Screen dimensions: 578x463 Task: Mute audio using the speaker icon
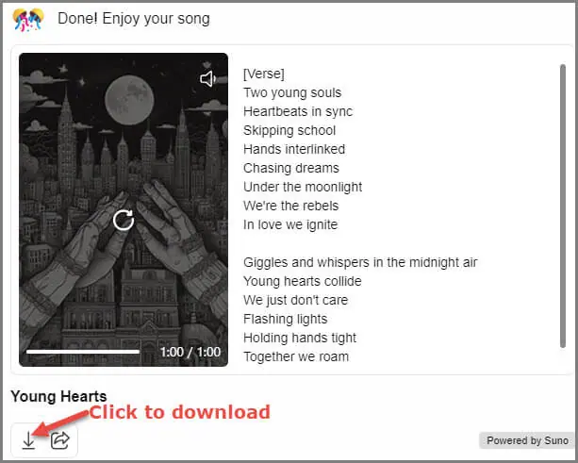(207, 79)
